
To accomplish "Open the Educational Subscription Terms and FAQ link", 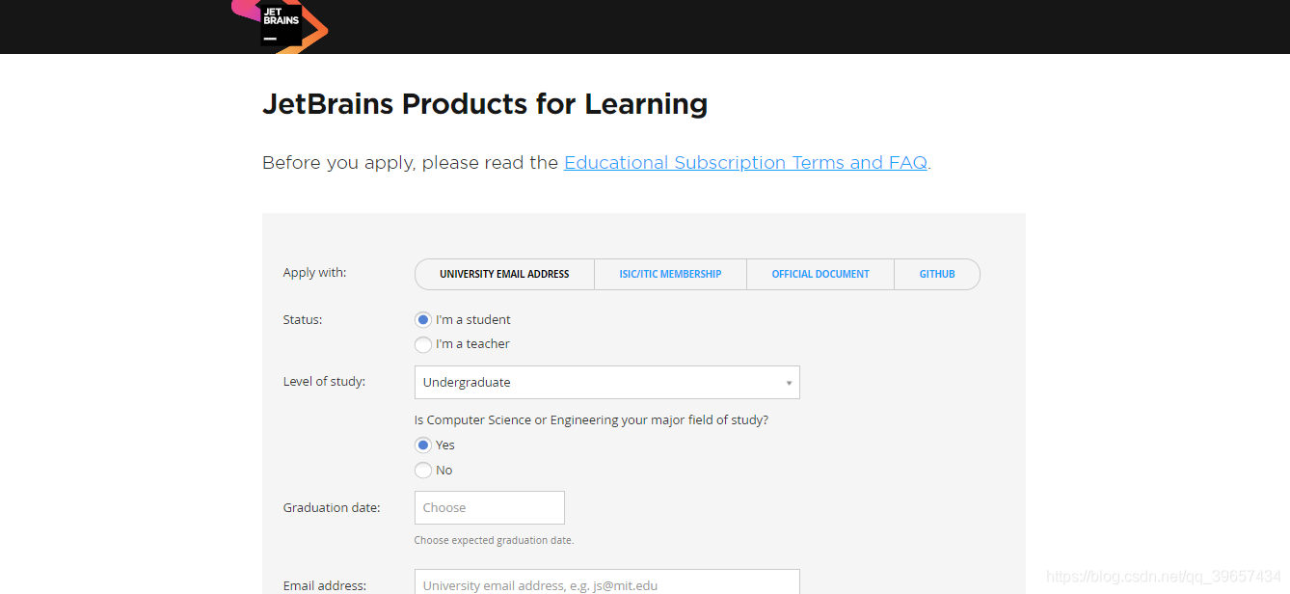I will tap(745, 163).
